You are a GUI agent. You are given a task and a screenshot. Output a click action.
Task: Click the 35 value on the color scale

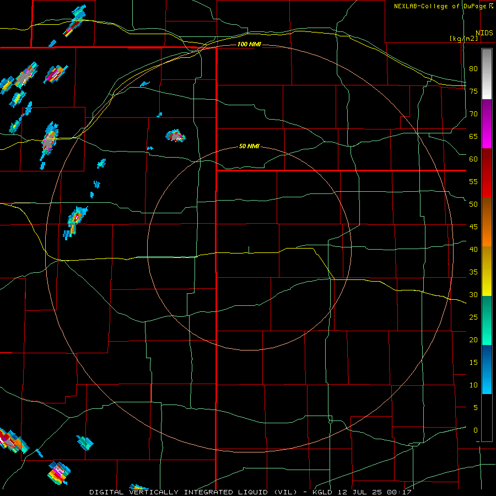click(x=473, y=272)
